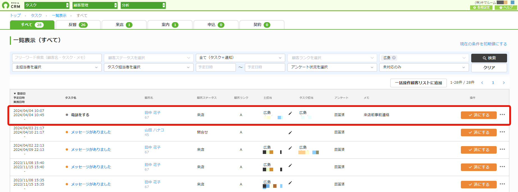Switch to 来店 tab
The height and width of the screenshot is (192, 518).
tap(124, 25)
